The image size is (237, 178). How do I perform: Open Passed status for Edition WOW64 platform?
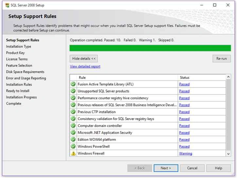[x=184, y=139]
